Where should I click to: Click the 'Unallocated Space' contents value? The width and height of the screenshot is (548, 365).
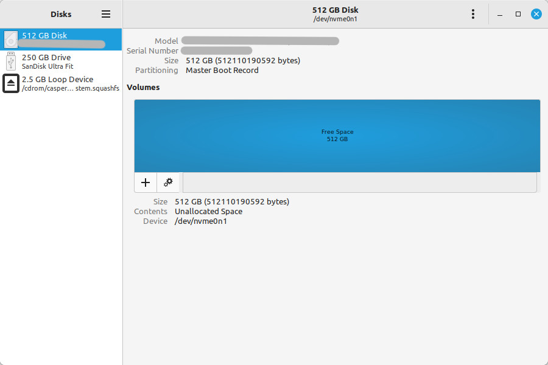click(209, 211)
